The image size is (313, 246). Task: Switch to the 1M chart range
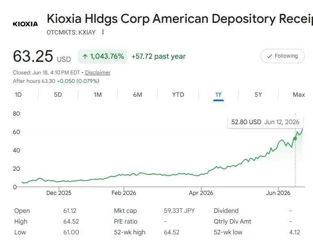[98, 95]
